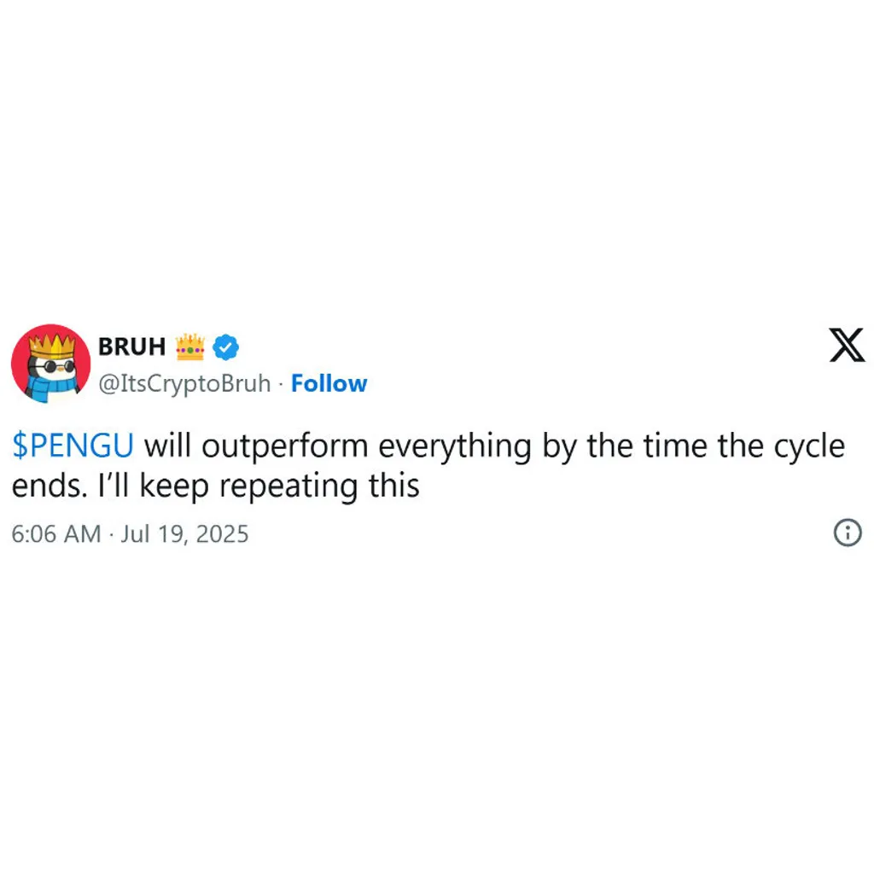The height and width of the screenshot is (874, 874).
Task: Open the $PENGU cashtag link
Action: (73, 446)
